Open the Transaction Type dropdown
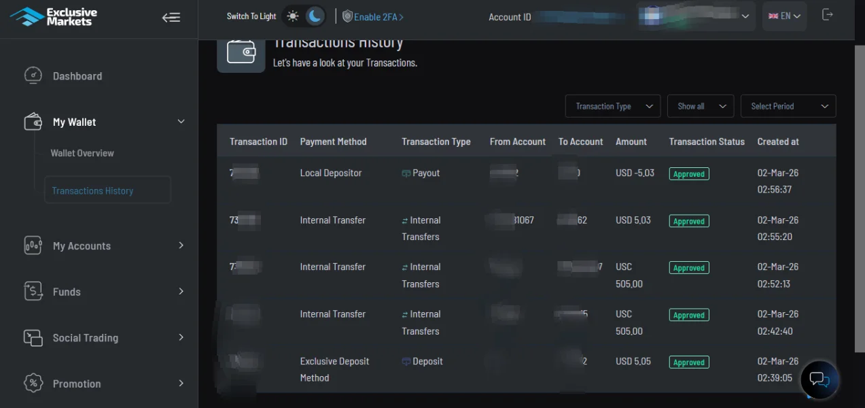 coord(612,106)
